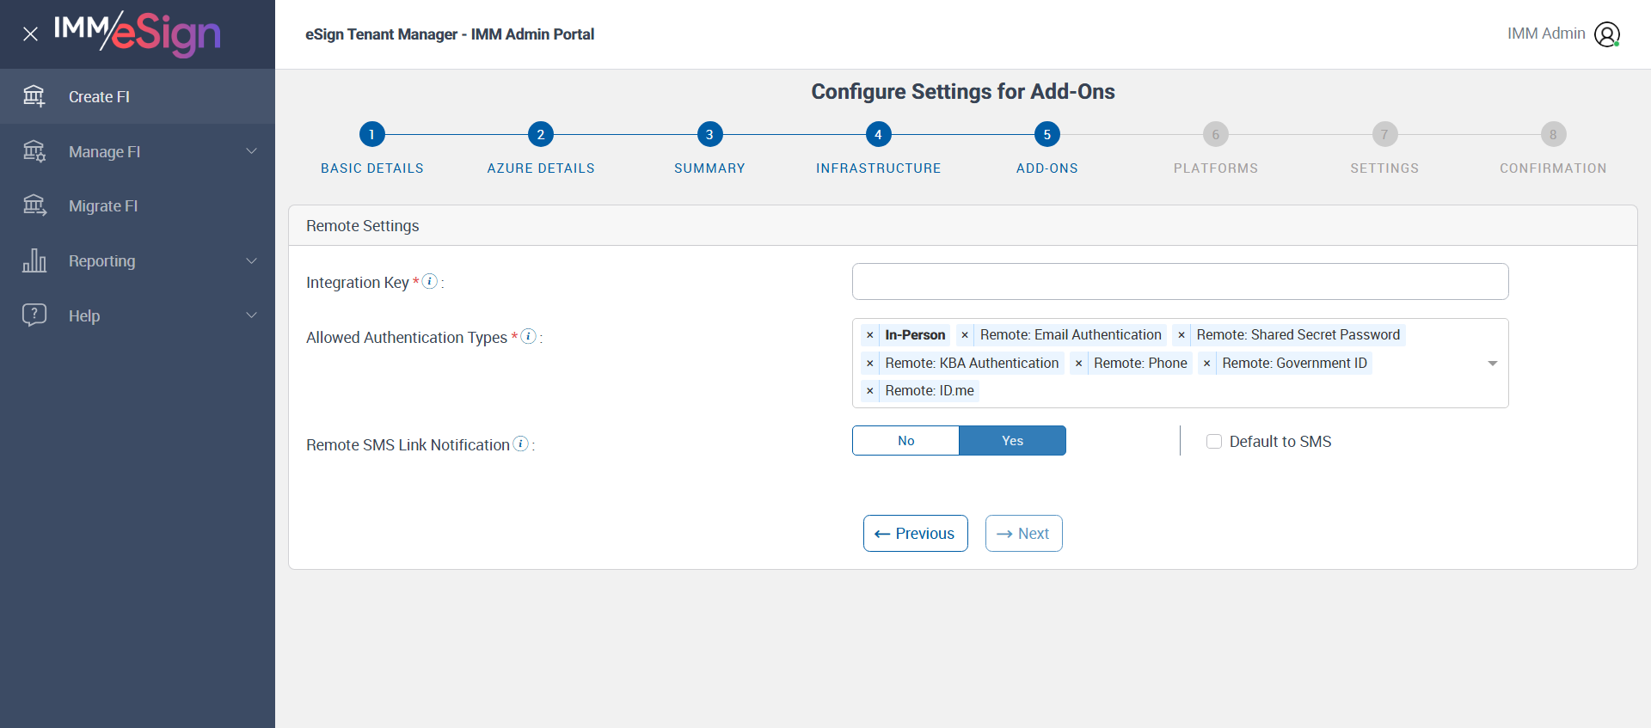Click the Next button
Viewport: 1651px width, 728px height.
1023,534
